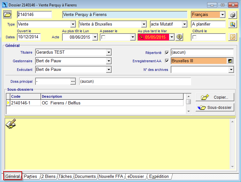Open the N° des archives dropdown
This screenshot has height=182, width=241.
(231, 70)
